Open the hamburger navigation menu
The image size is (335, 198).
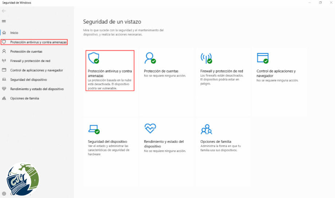click(x=4, y=21)
